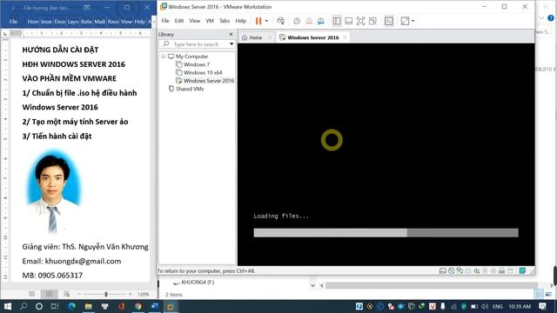557x313 pixels.
Task: Revert the VM to its previous snapshot
Action: [x=309, y=21]
